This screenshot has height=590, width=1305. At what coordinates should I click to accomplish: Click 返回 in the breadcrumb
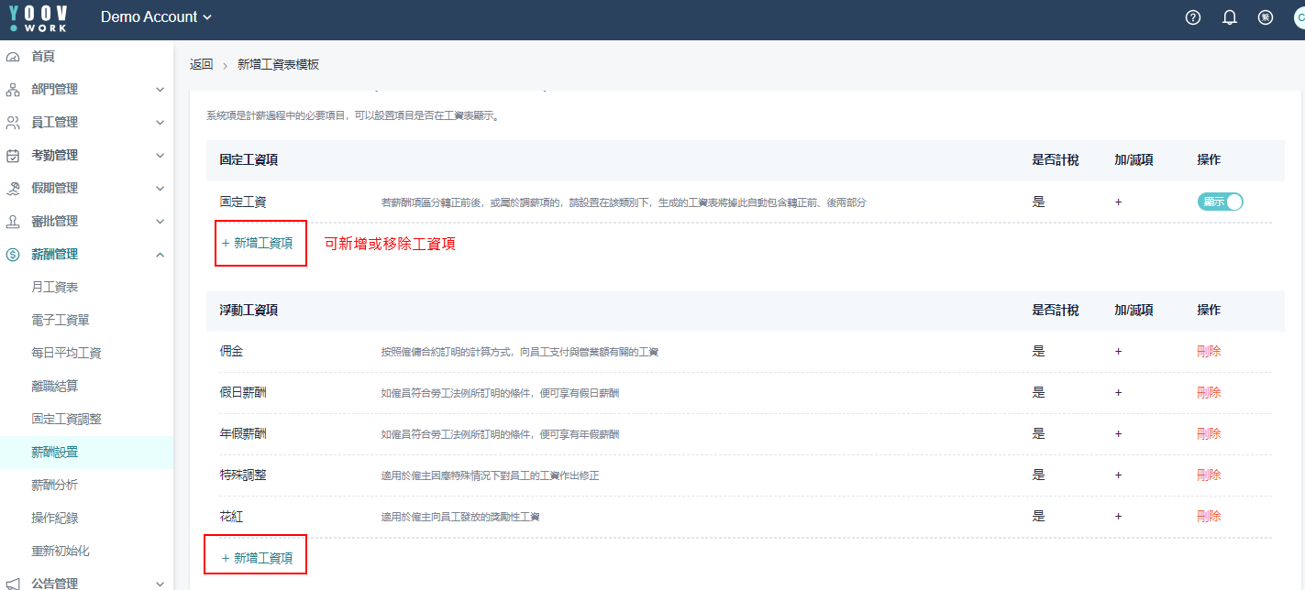[201, 65]
